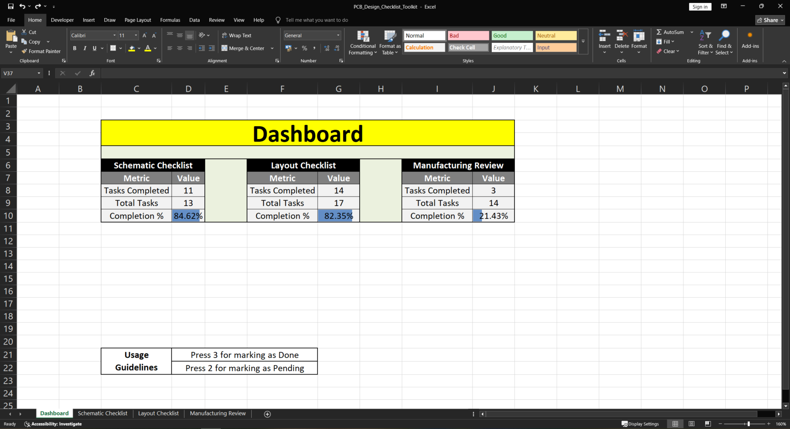790x429 pixels.
Task: Click the Paste clipboard icon
Action: 11,36
